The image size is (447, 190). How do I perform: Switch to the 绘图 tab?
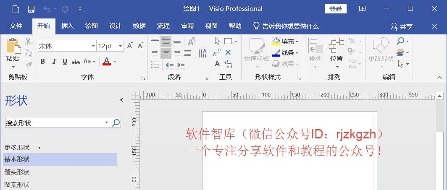(x=92, y=26)
